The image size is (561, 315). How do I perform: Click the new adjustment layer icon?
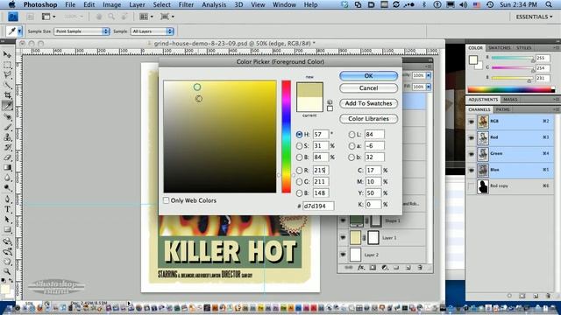coord(385,268)
